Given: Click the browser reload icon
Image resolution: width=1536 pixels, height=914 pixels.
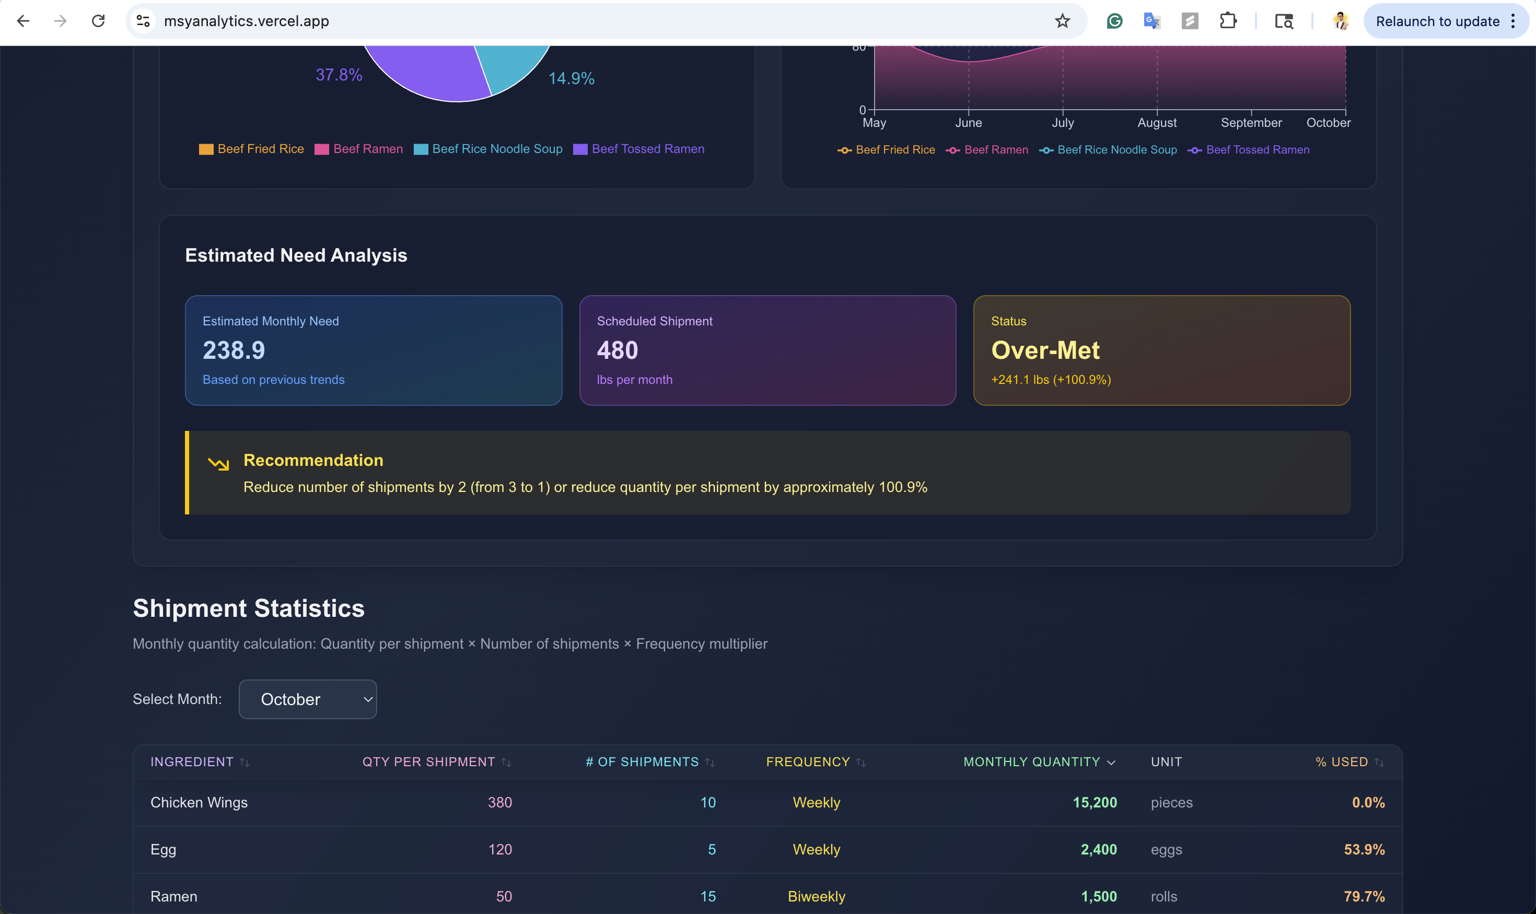Looking at the screenshot, I should tap(98, 21).
